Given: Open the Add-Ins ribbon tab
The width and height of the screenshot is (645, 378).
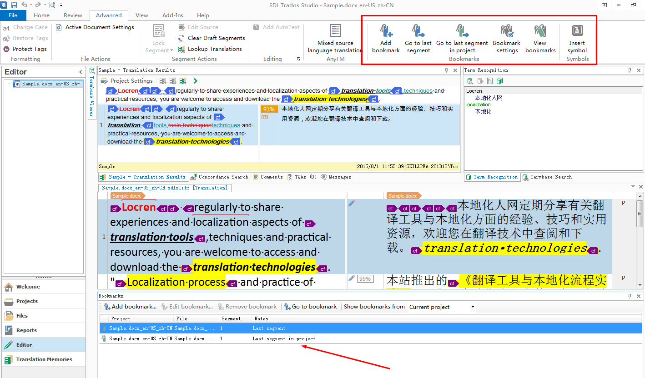Looking at the screenshot, I should [x=173, y=15].
